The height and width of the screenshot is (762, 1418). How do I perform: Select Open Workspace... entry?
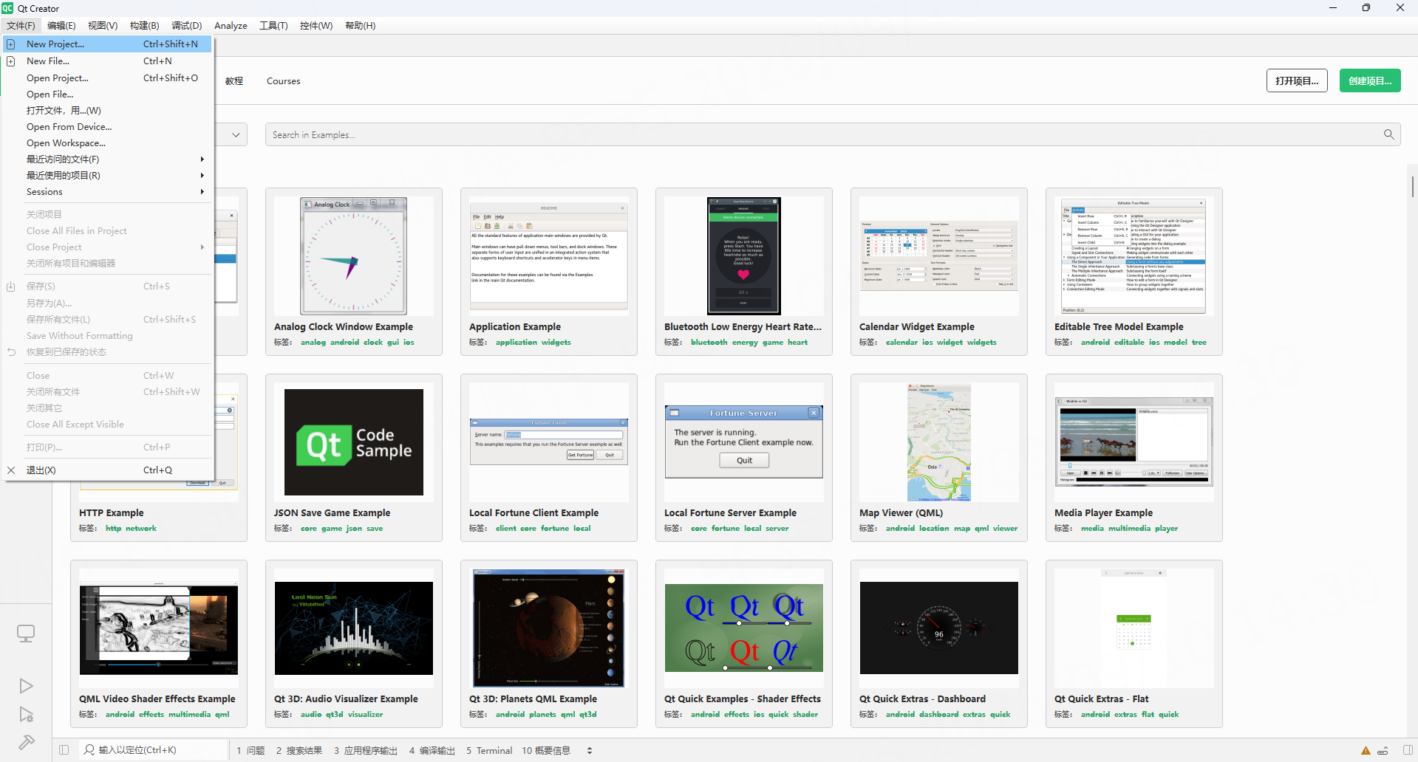point(108,143)
